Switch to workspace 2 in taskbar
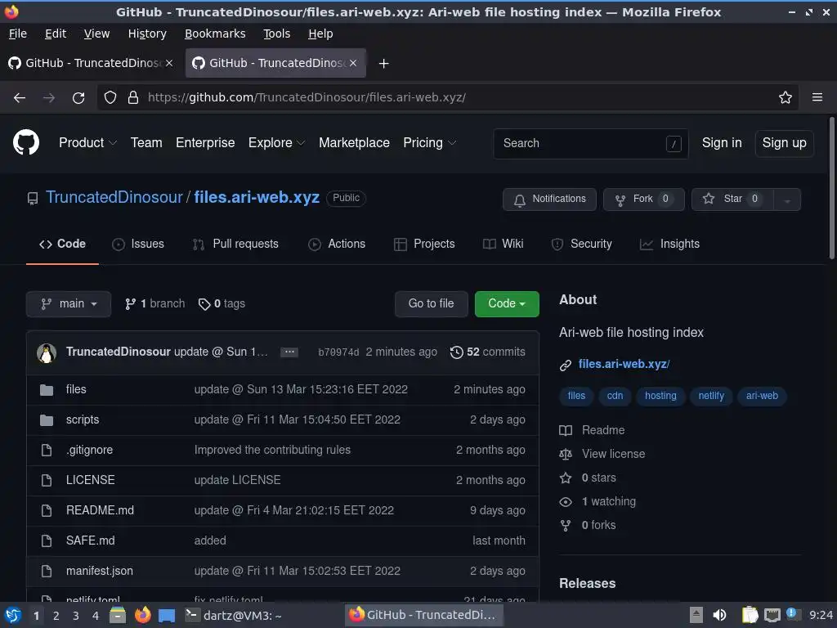This screenshot has height=628, width=837. (56, 616)
